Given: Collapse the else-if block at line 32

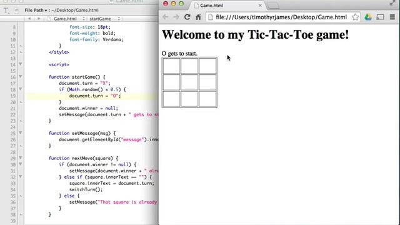Looking at the screenshot, I should 21,177.
